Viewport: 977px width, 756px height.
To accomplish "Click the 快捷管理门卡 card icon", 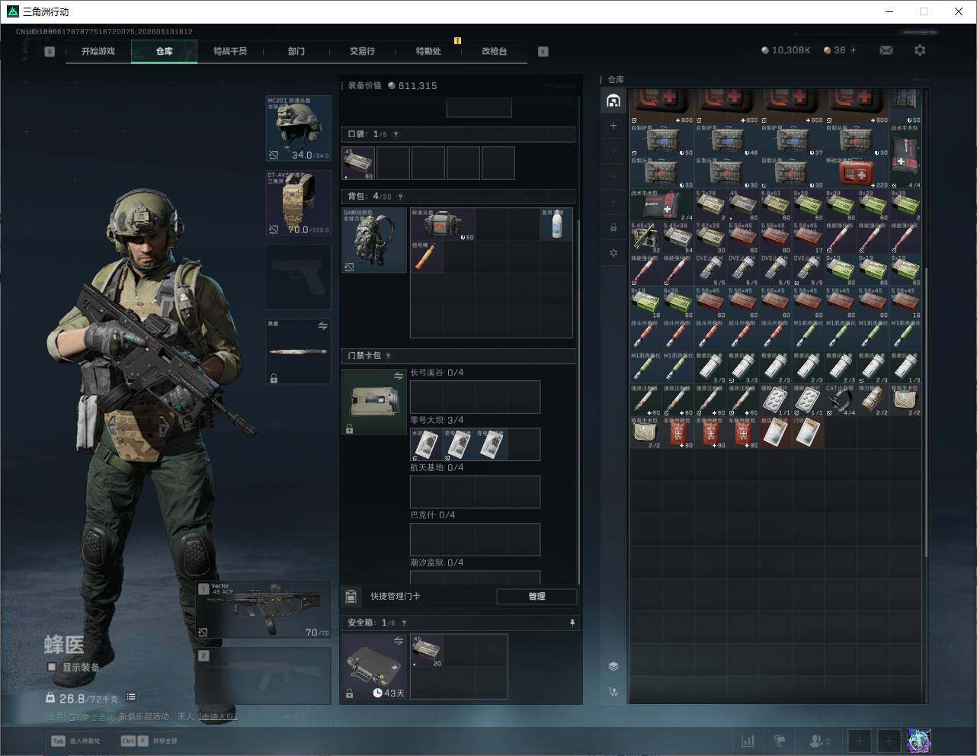I will 351,596.
